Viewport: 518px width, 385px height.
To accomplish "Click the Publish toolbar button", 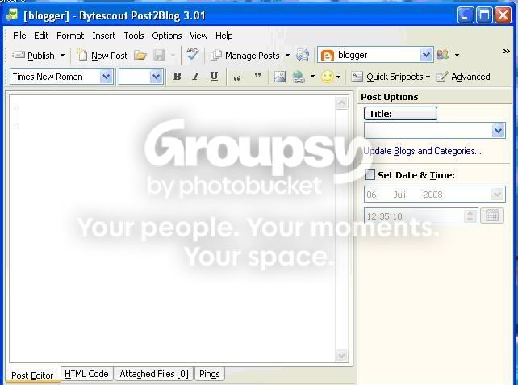I will (33, 56).
